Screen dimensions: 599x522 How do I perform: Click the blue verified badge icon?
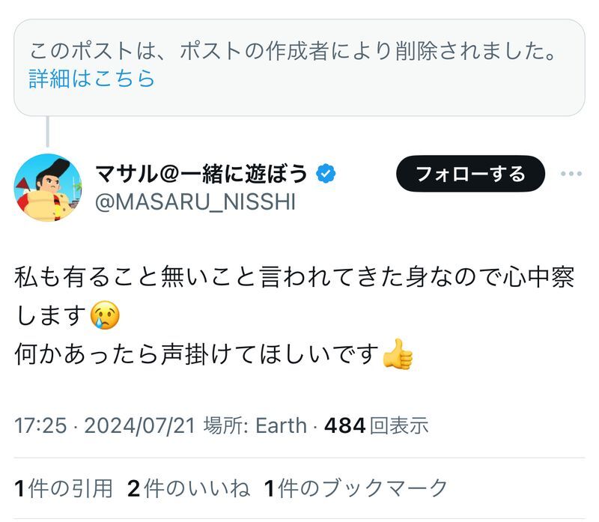tap(326, 174)
